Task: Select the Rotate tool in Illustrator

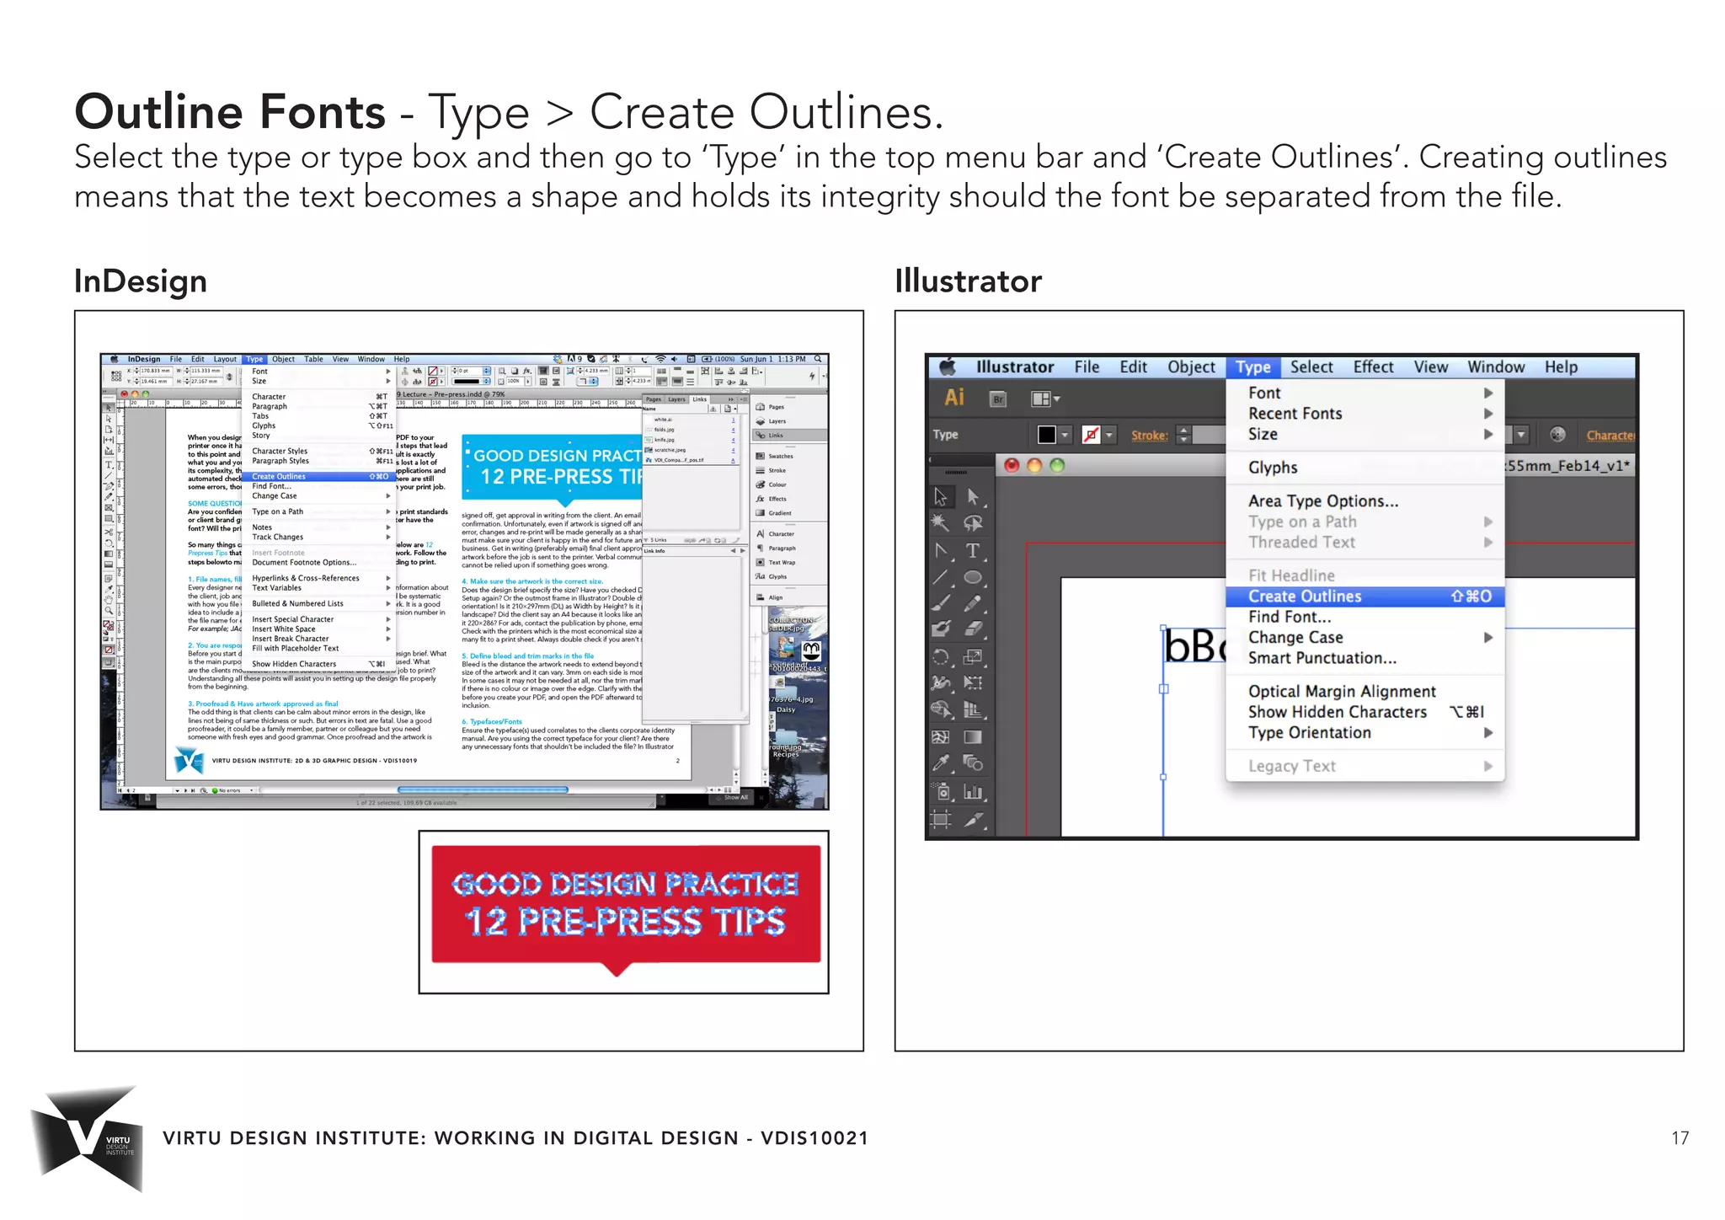Action: [941, 656]
